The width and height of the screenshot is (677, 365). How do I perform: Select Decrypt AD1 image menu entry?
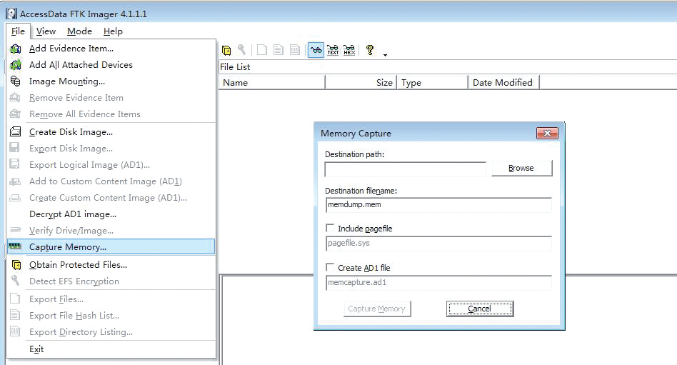(111, 214)
